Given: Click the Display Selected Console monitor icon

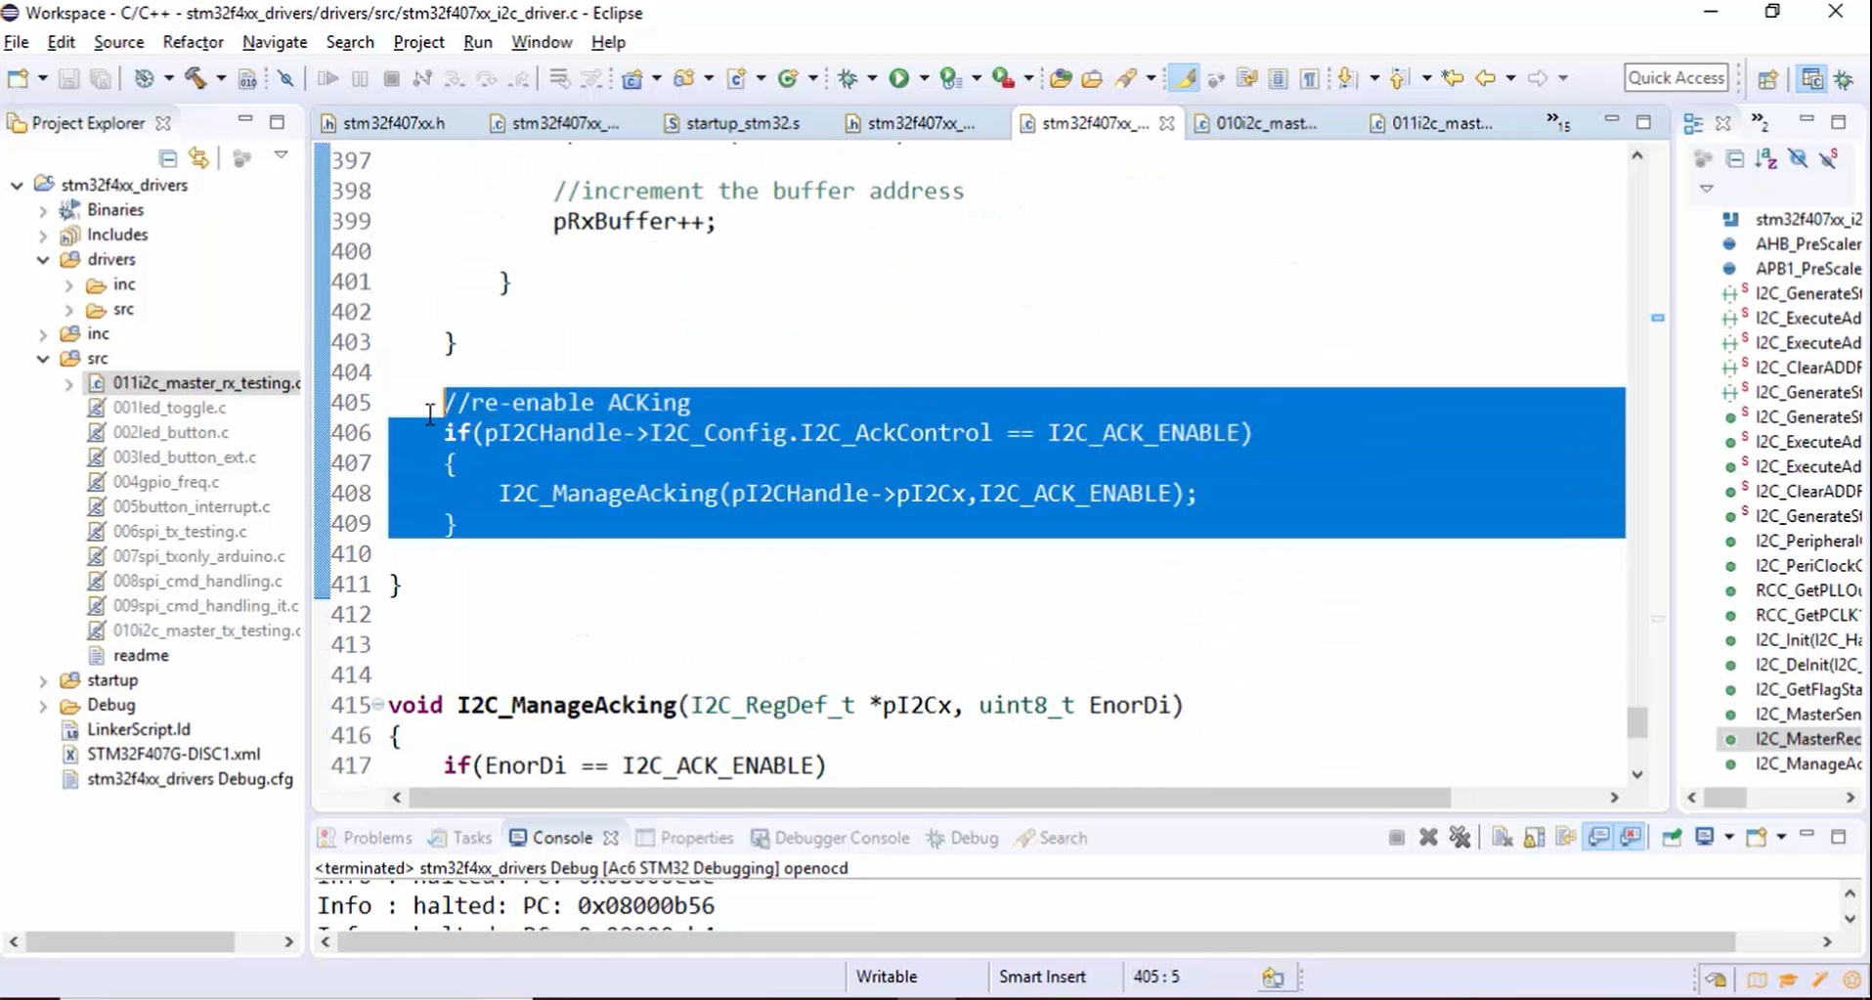Looking at the screenshot, I should pos(1705,838).
